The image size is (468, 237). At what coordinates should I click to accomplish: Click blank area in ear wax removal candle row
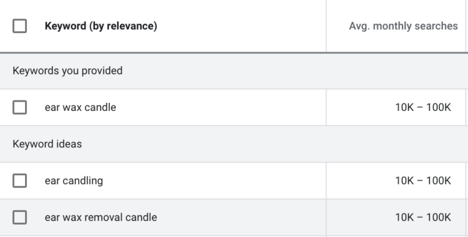pos(241,217)
